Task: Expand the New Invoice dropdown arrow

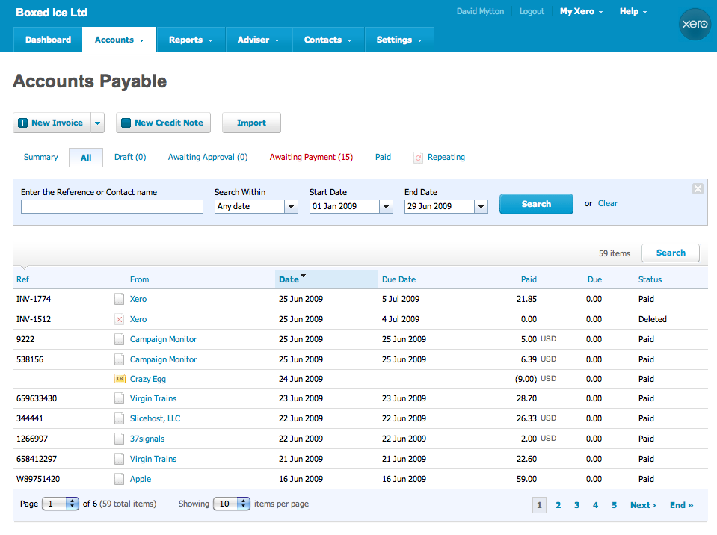Action: pyautogui.click(x=98, y=122)
